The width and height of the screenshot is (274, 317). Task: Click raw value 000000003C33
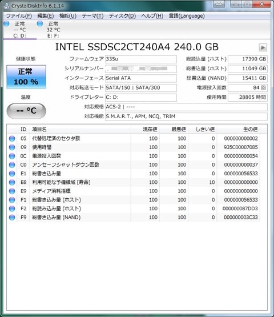tap(241, 218)
